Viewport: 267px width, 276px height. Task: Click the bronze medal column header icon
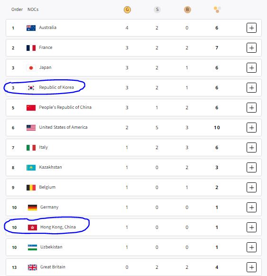187,10
